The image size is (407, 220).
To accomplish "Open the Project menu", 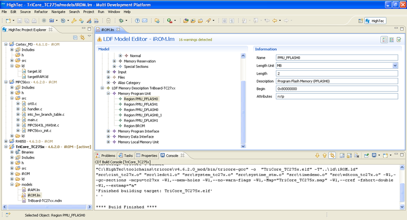I will (x=89, y=11).
